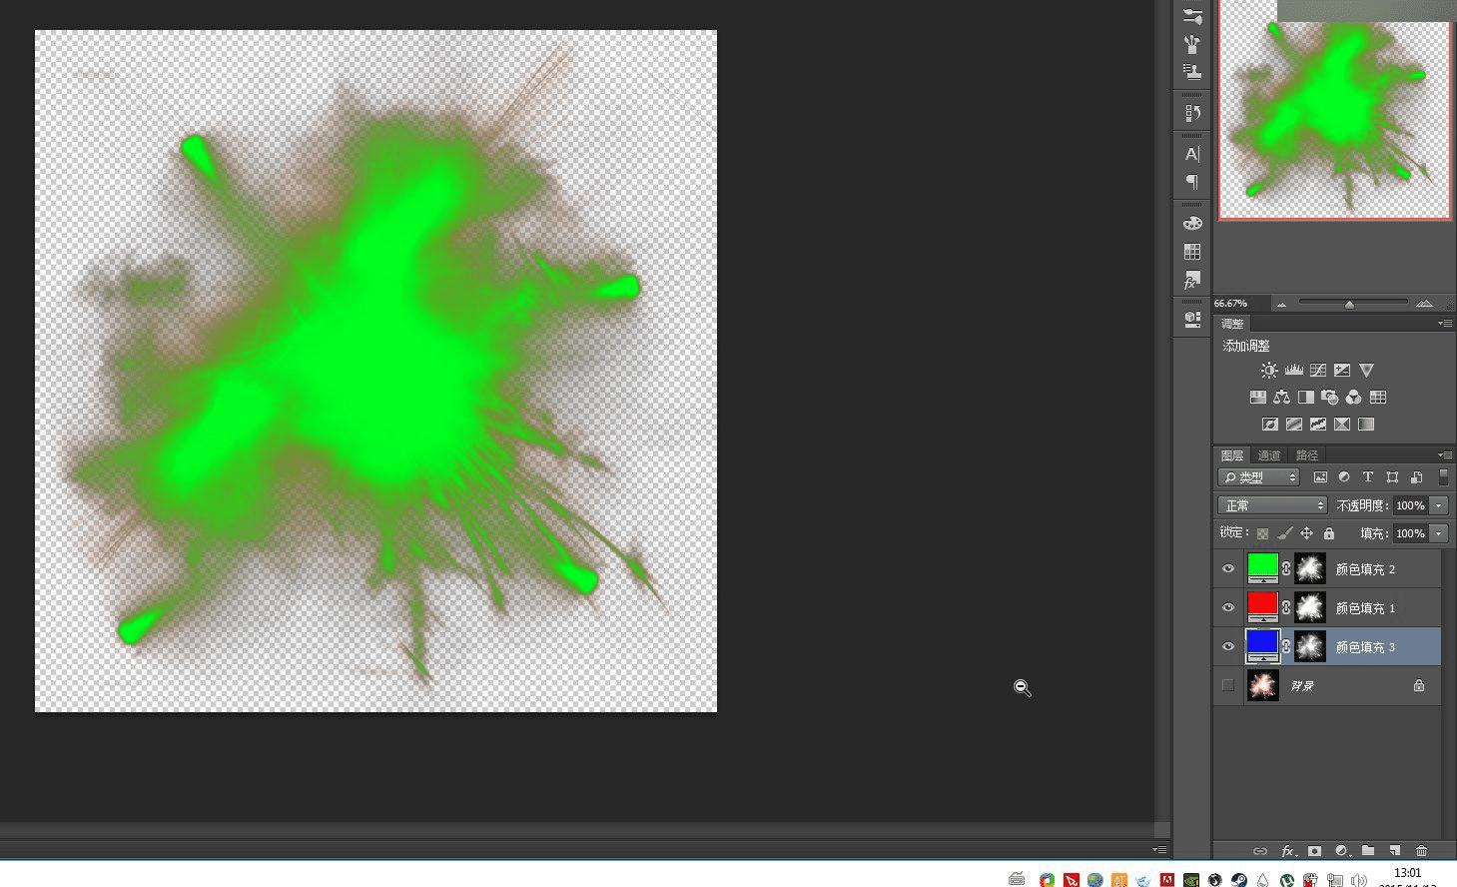Hide the 颜色填充 3 layer
Viewport: 1457px width, 887px height.
point(1228,646)
